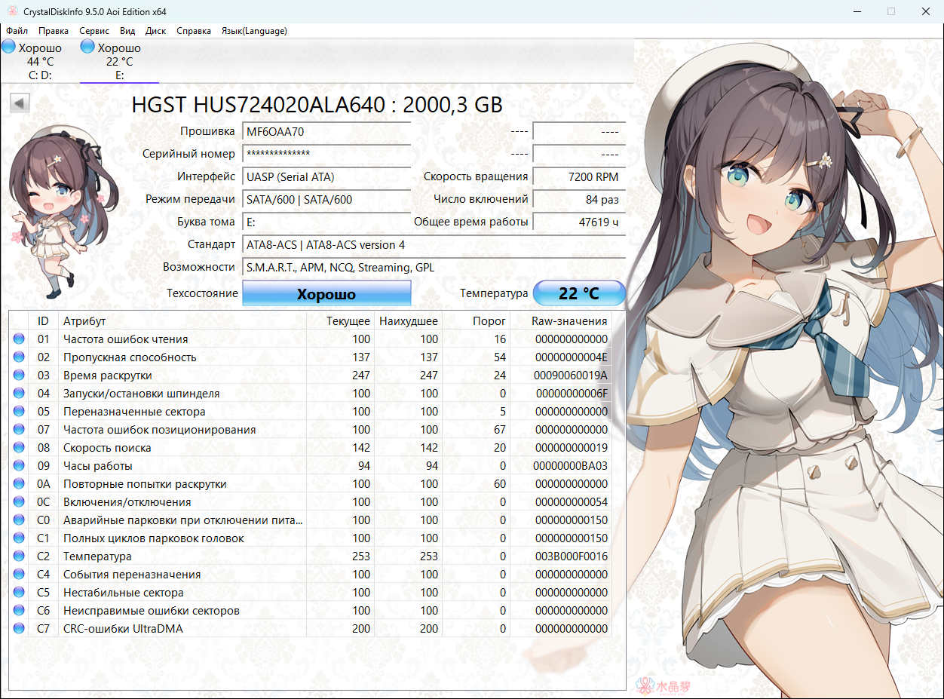The image size is (944, 699).
Task: Open the Диск menu
Action: click(155, 31)
